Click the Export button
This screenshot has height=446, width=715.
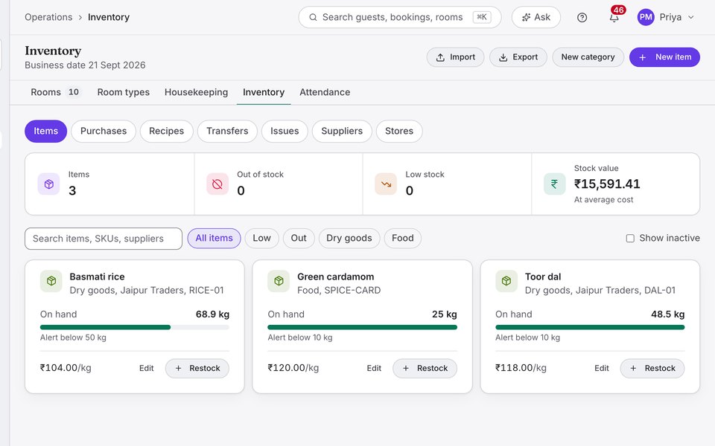click(518, 57)
